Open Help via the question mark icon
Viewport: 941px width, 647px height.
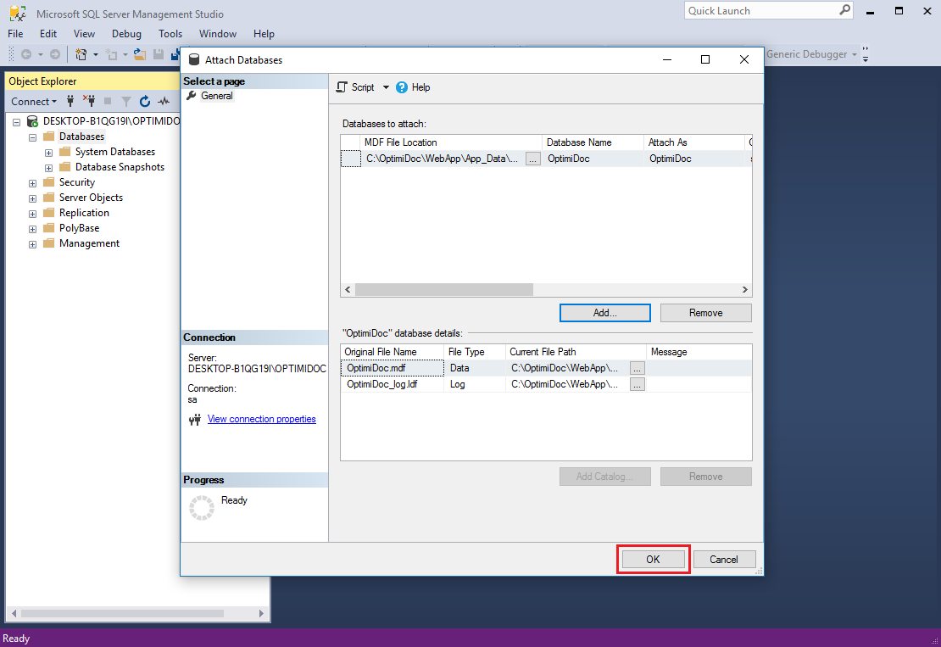(402, 87)
